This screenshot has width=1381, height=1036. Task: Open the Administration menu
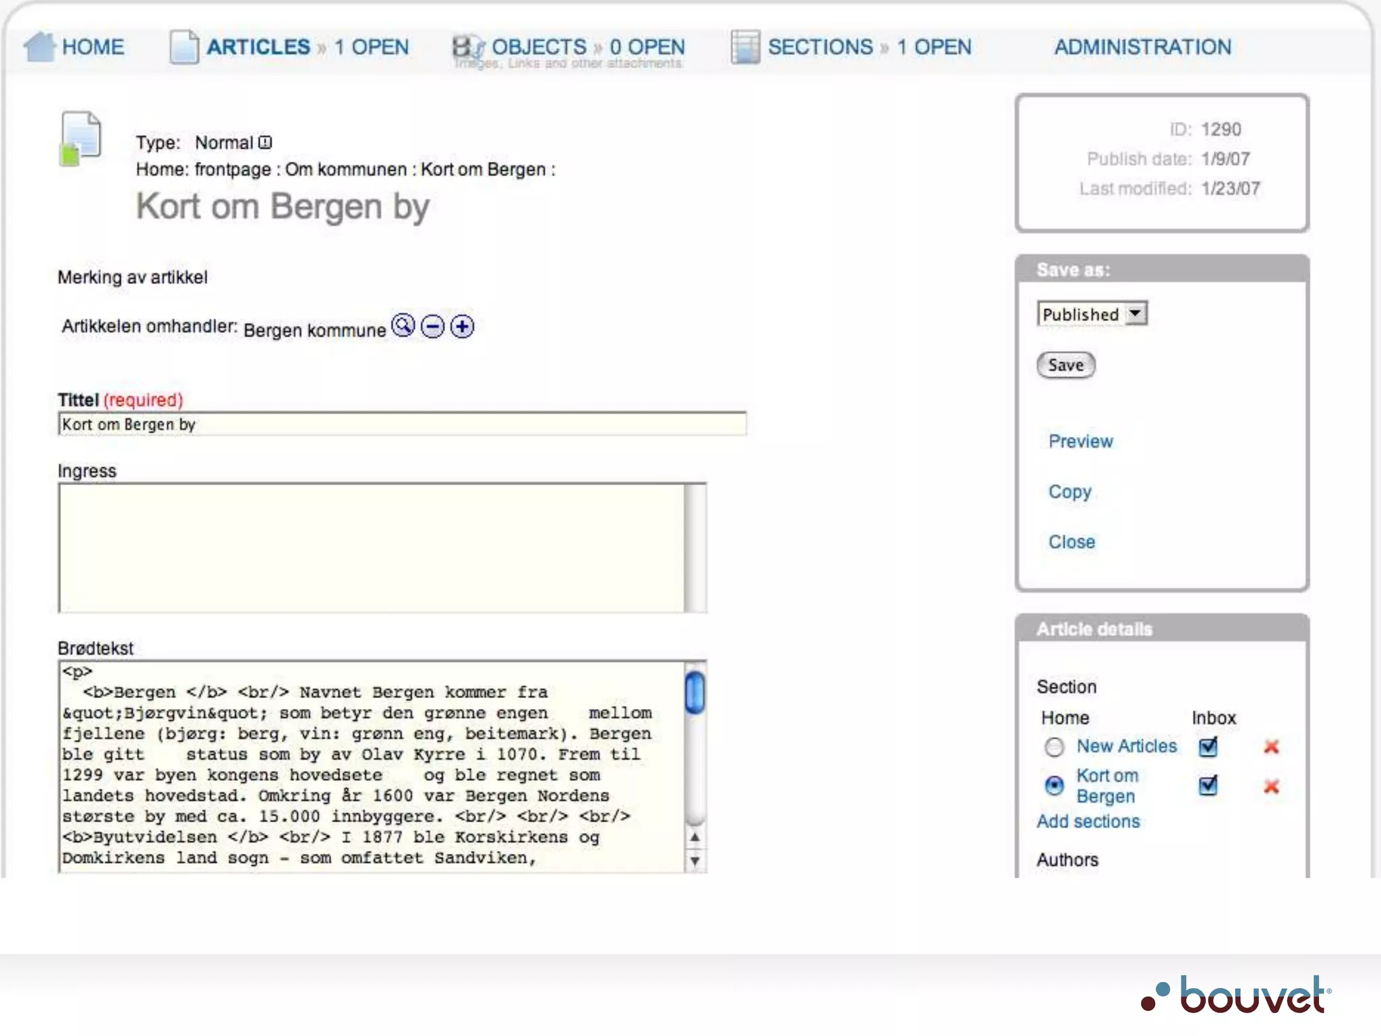(x=1142, y=47)
